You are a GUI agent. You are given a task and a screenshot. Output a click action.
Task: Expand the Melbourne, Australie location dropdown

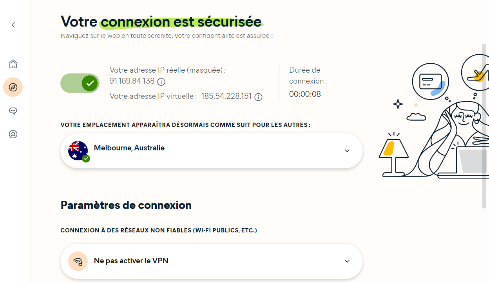(346, 150)
